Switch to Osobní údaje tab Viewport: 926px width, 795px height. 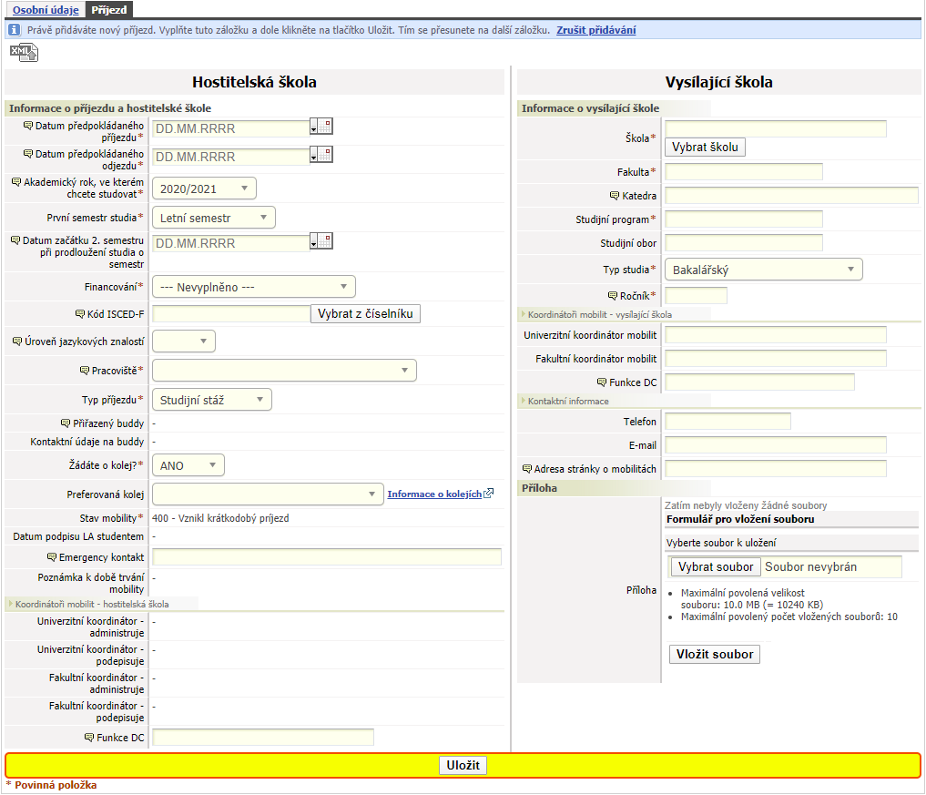click(46, 10)
